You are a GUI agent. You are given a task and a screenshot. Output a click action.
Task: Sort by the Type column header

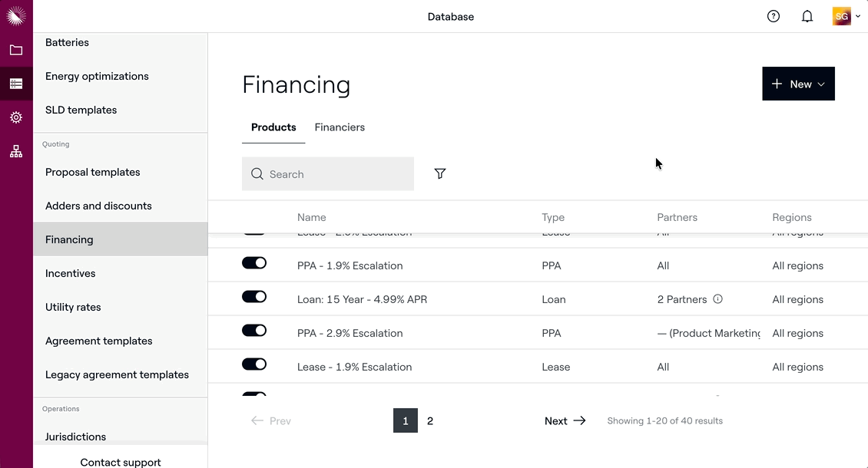click(x=553, y=217)
